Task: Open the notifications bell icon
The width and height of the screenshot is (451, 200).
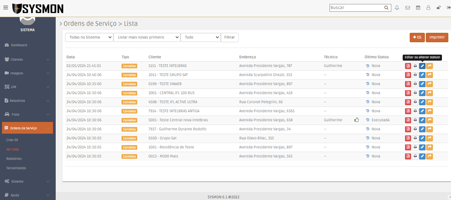Action: coord(397,8)
